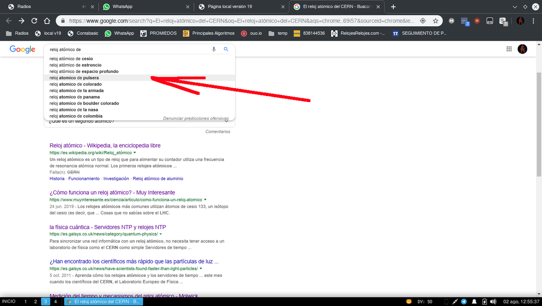Open the S extension with badge 1

(503, 21)
